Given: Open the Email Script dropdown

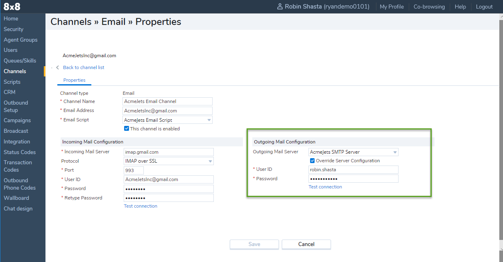Looking at the screenshot, I should 168,120.
